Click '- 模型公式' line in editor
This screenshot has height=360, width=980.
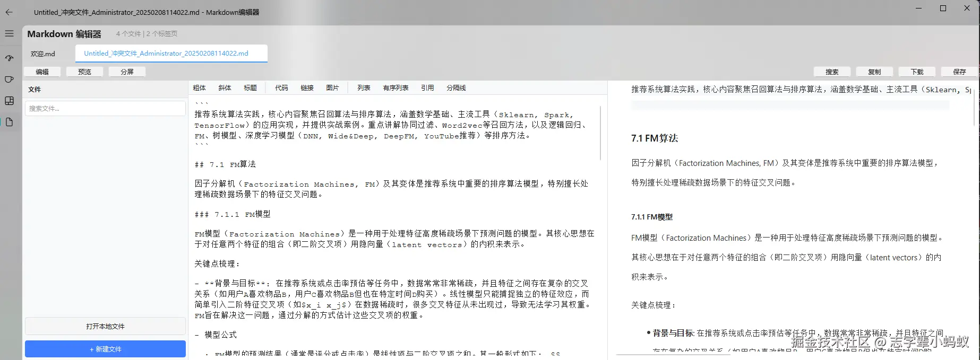[x=216, y=335]
